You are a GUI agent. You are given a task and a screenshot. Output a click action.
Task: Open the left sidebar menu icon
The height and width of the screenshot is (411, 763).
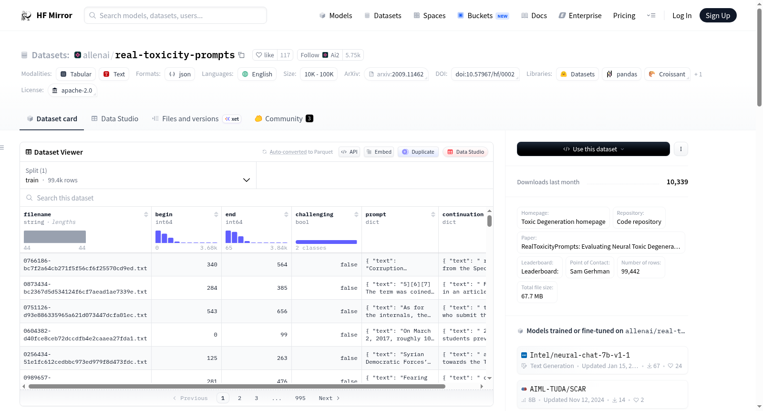(2, 148)
